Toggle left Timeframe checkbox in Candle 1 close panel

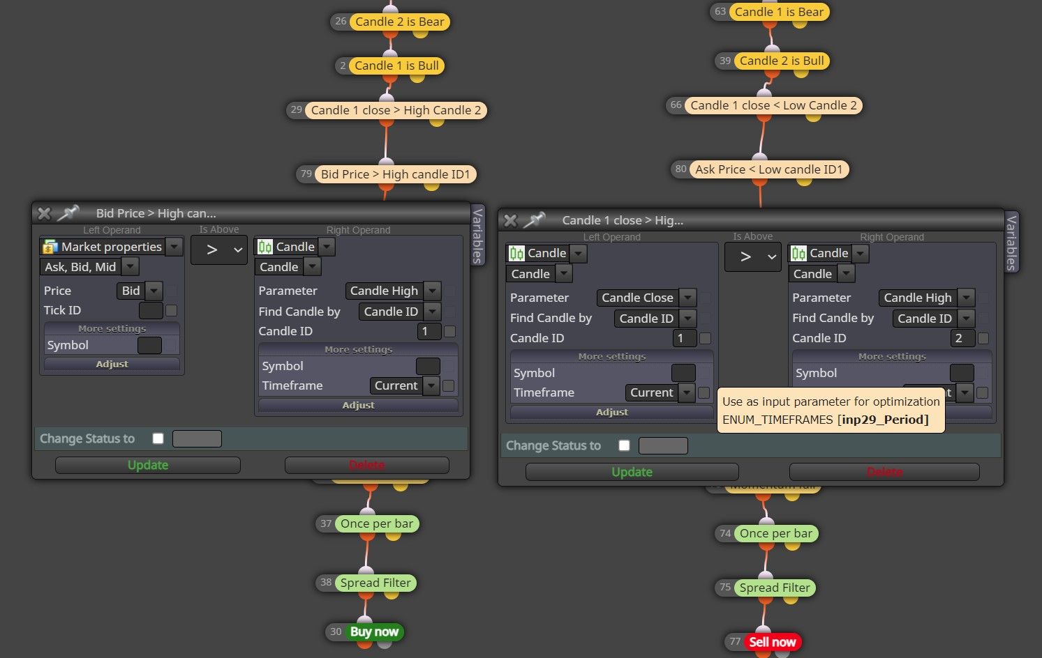pos(704,392)
